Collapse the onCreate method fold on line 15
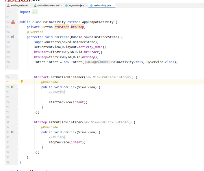This screenshot has height=171, width=204. [18, 37]
